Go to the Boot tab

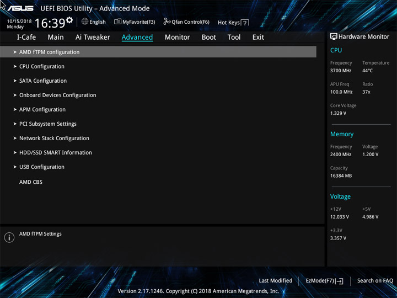point(209,38)
